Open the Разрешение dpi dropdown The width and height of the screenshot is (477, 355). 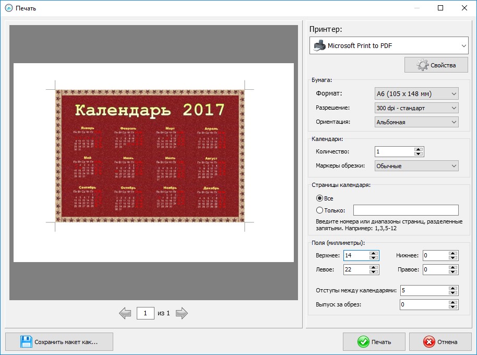[416, 108]
